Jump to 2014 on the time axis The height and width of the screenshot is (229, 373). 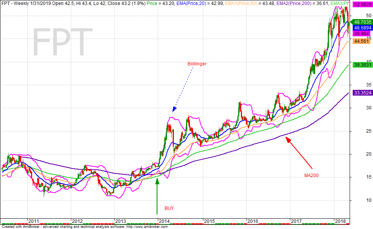tap(165, 221)
